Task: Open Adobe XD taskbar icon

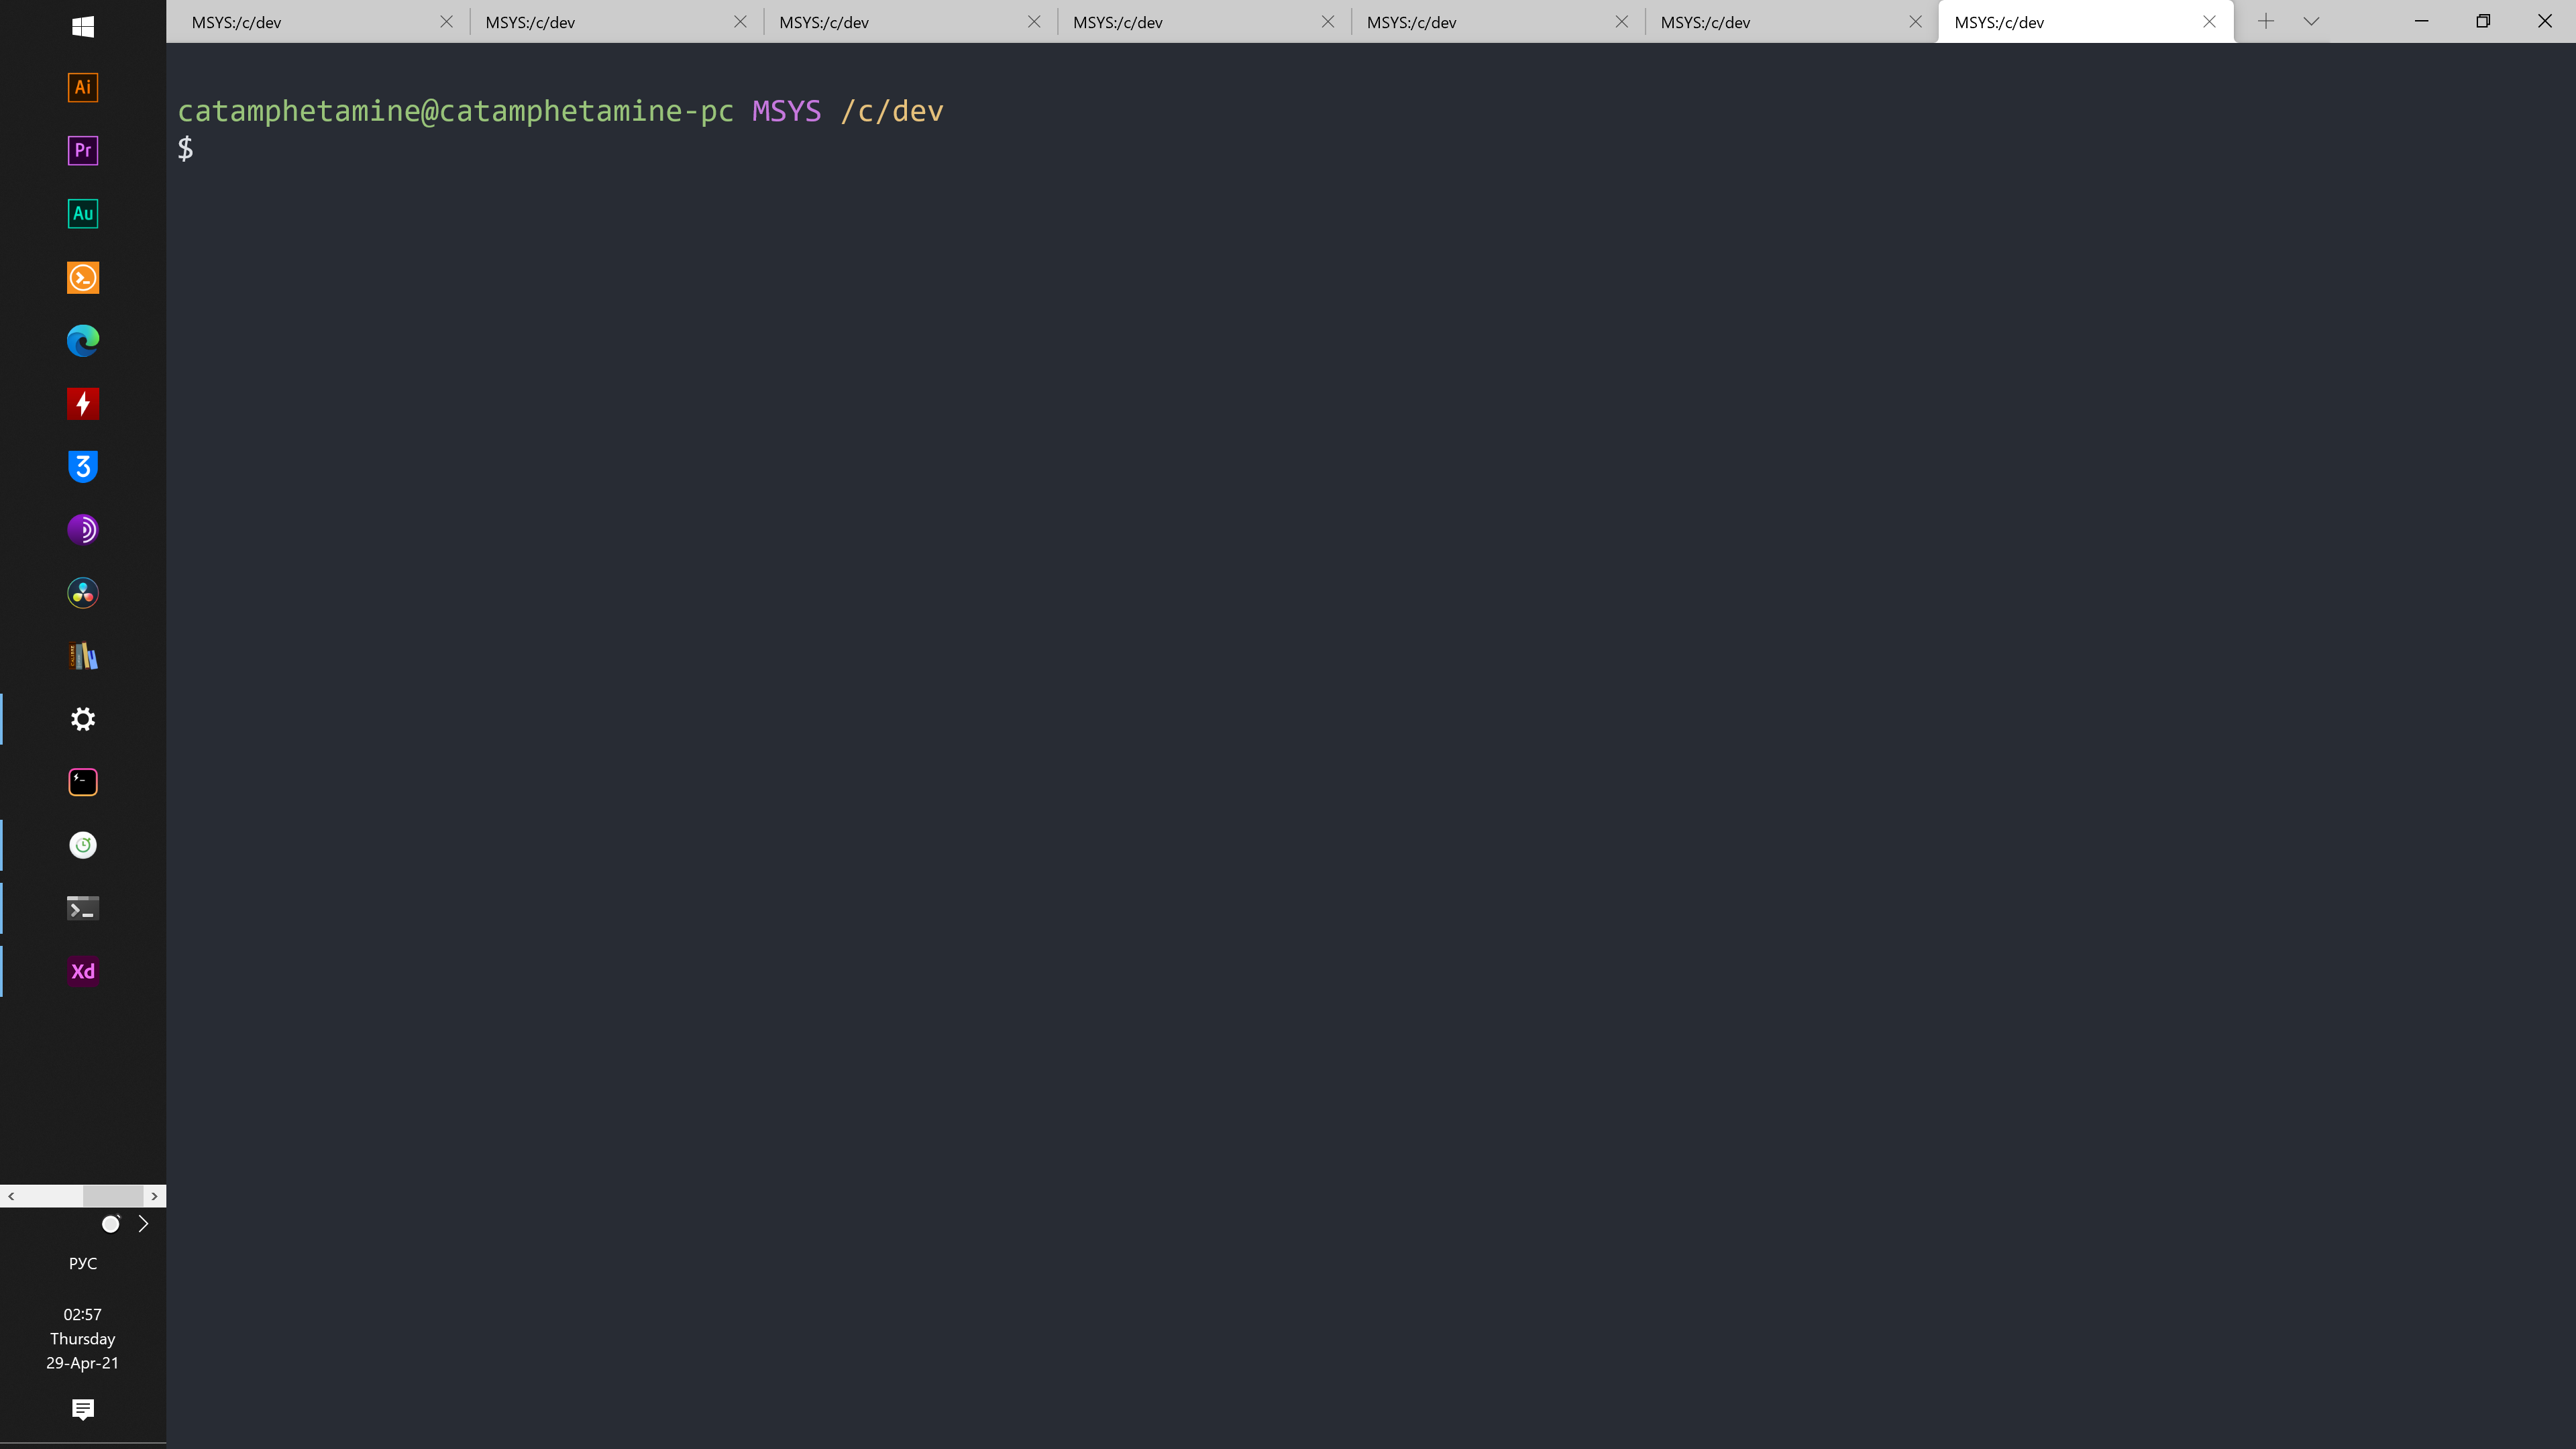Action: [83, 971]
